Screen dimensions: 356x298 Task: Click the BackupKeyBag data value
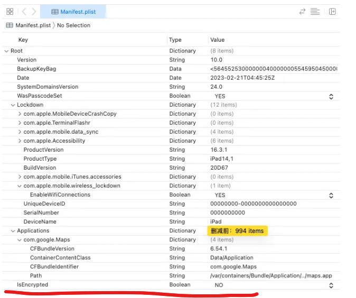[274, 69]
